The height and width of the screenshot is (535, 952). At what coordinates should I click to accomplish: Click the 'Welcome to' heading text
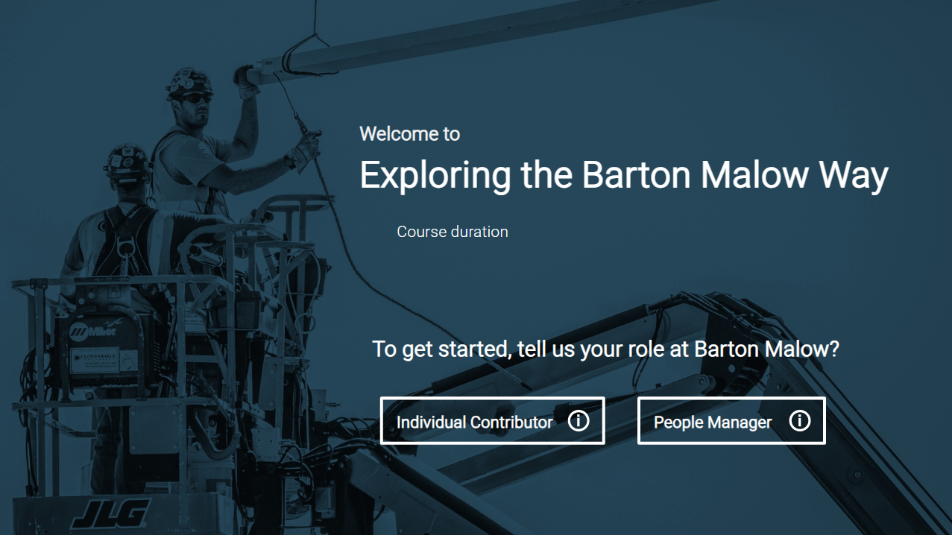[409, 134]
